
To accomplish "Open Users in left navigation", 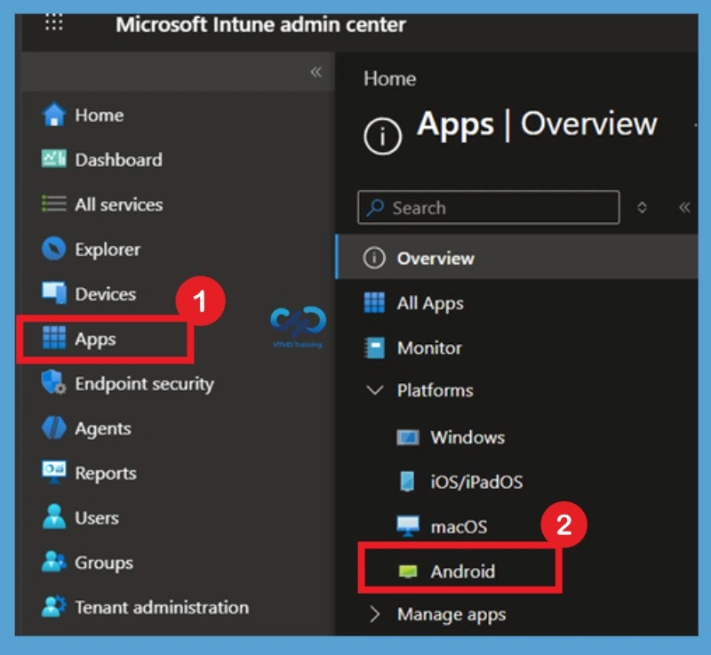I will tap(97, 518).
